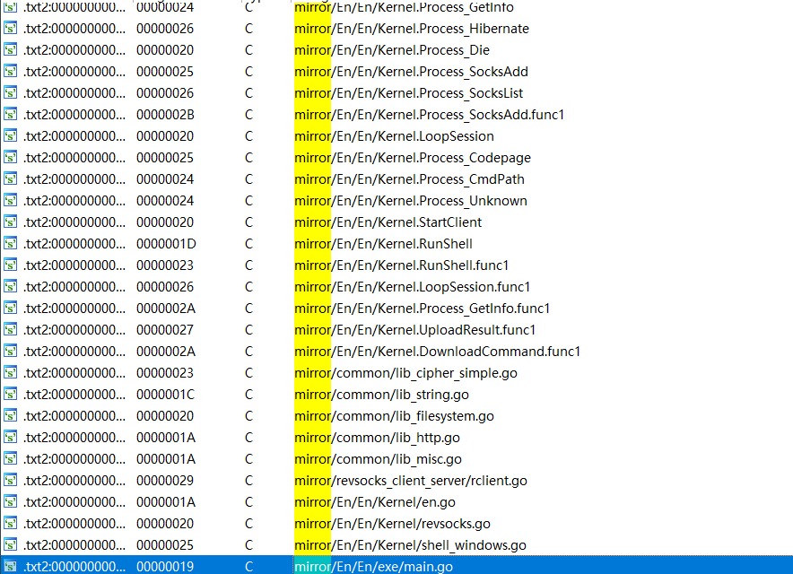The width and height of the screenshot is (793, 574).
Task: Select the Kernel.UploadResult.func1 string entry
Action: pos(414,330)
